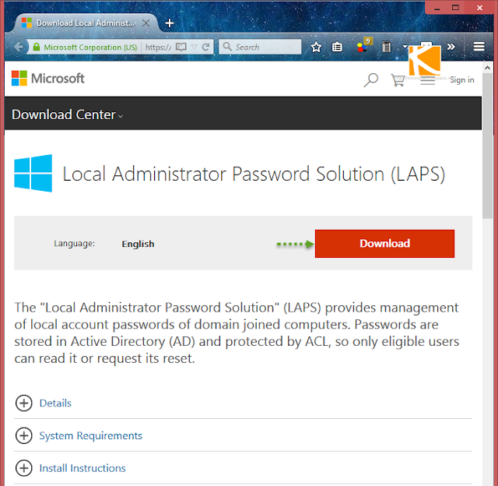Open a new tab with the plus button
This screenshot has height=486, width=498.
(170, 23)
